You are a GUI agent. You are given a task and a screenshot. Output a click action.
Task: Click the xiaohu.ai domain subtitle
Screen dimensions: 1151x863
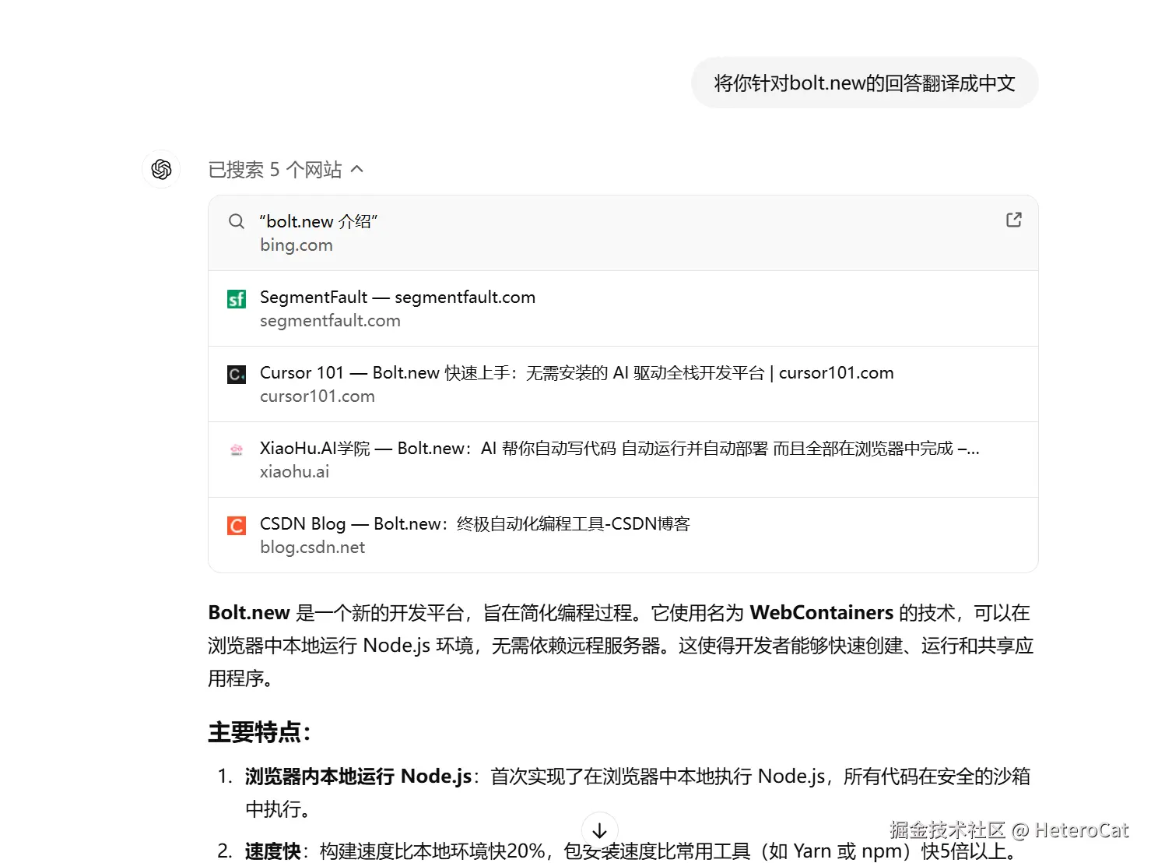(x=294, y=471)
